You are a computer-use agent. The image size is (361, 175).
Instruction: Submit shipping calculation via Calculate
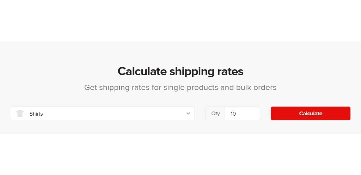coord(311,113)
